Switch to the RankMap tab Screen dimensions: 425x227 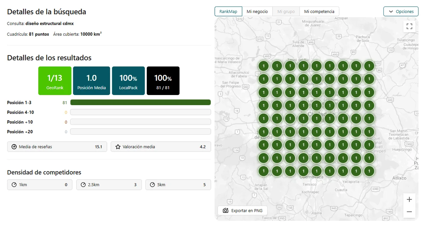coord(228,11)
